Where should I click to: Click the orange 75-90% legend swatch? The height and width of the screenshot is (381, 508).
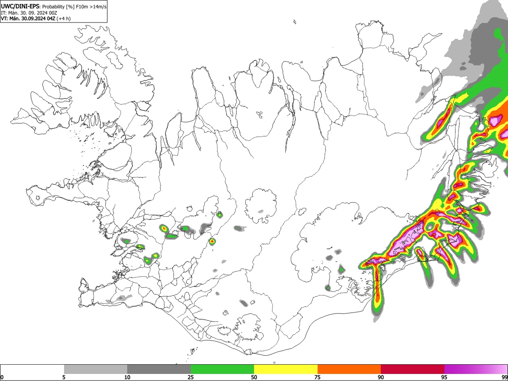pyautogui.click(x=349, y=370)
